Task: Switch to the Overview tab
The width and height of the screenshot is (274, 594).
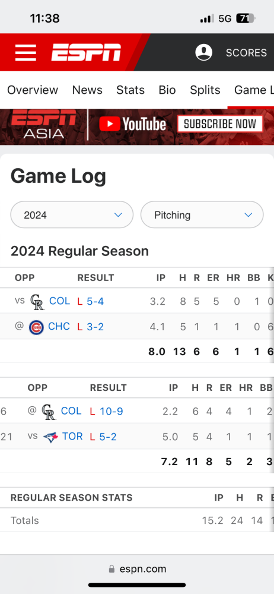Action: (x=33, y=90)
